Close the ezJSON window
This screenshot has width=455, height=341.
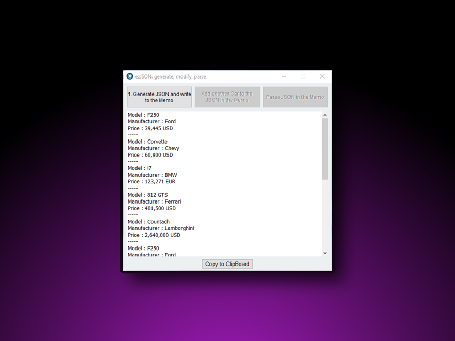322,76
